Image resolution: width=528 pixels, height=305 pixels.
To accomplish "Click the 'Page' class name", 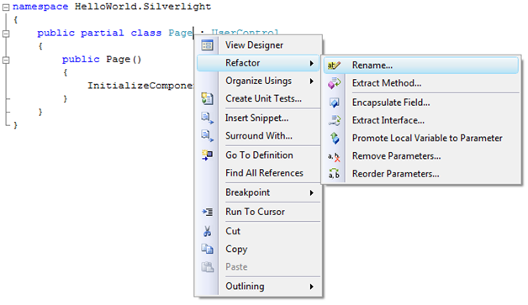I will pyautogui.click(x=181, y=33).
